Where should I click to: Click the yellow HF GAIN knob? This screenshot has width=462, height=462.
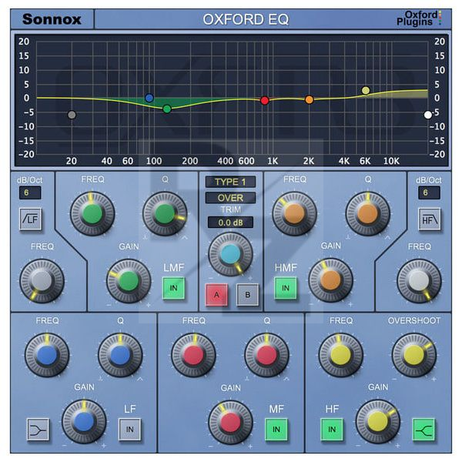378,422
